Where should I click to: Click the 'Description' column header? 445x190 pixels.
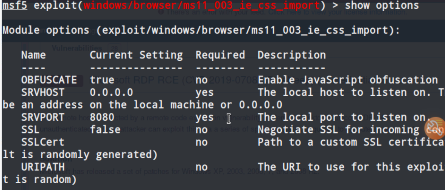[292, 55]
